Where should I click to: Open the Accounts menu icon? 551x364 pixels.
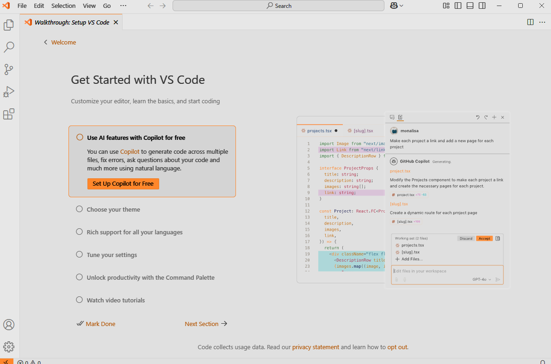pos(9,325)
